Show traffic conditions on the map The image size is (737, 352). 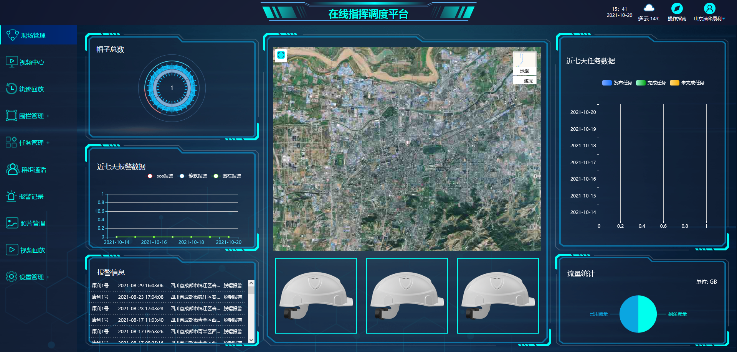(x=524, y=81)
